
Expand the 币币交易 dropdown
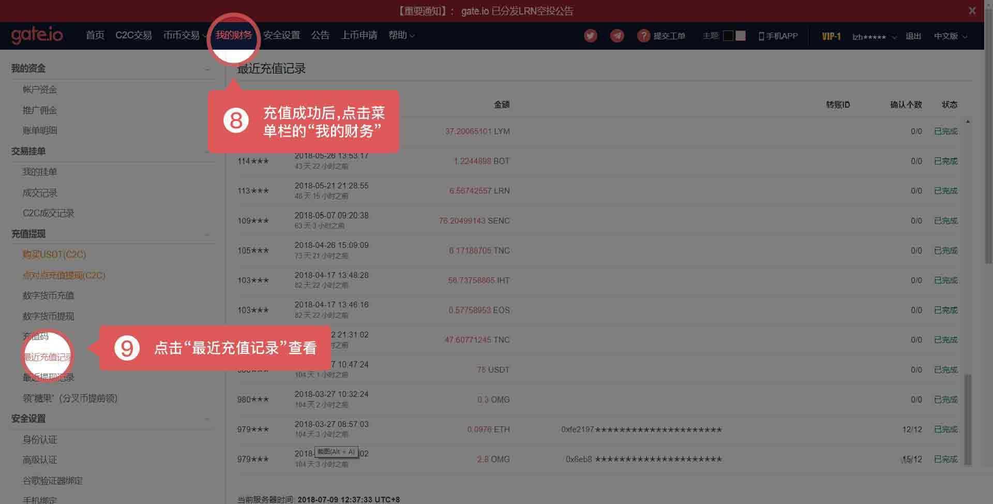click(182, 35)
